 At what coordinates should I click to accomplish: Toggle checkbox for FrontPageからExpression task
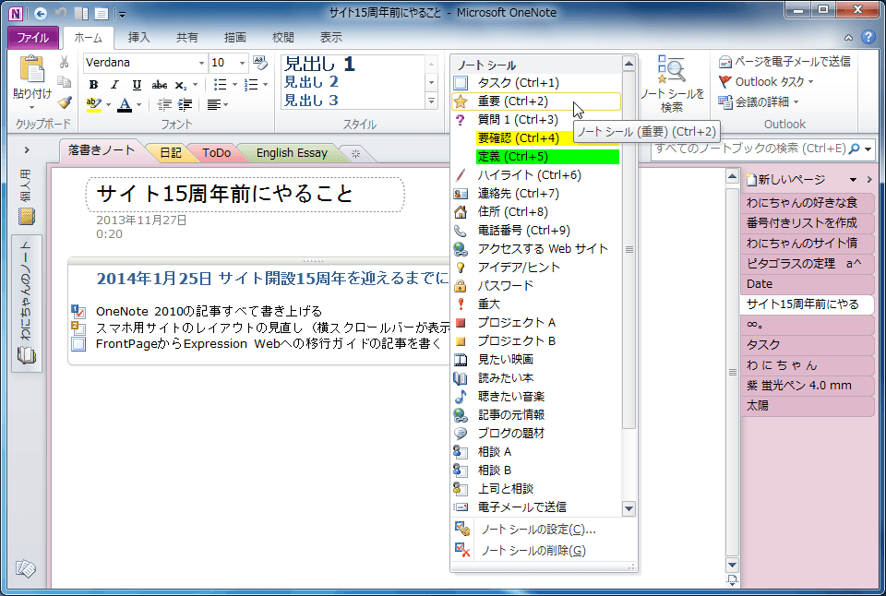(x=78, y=343)
